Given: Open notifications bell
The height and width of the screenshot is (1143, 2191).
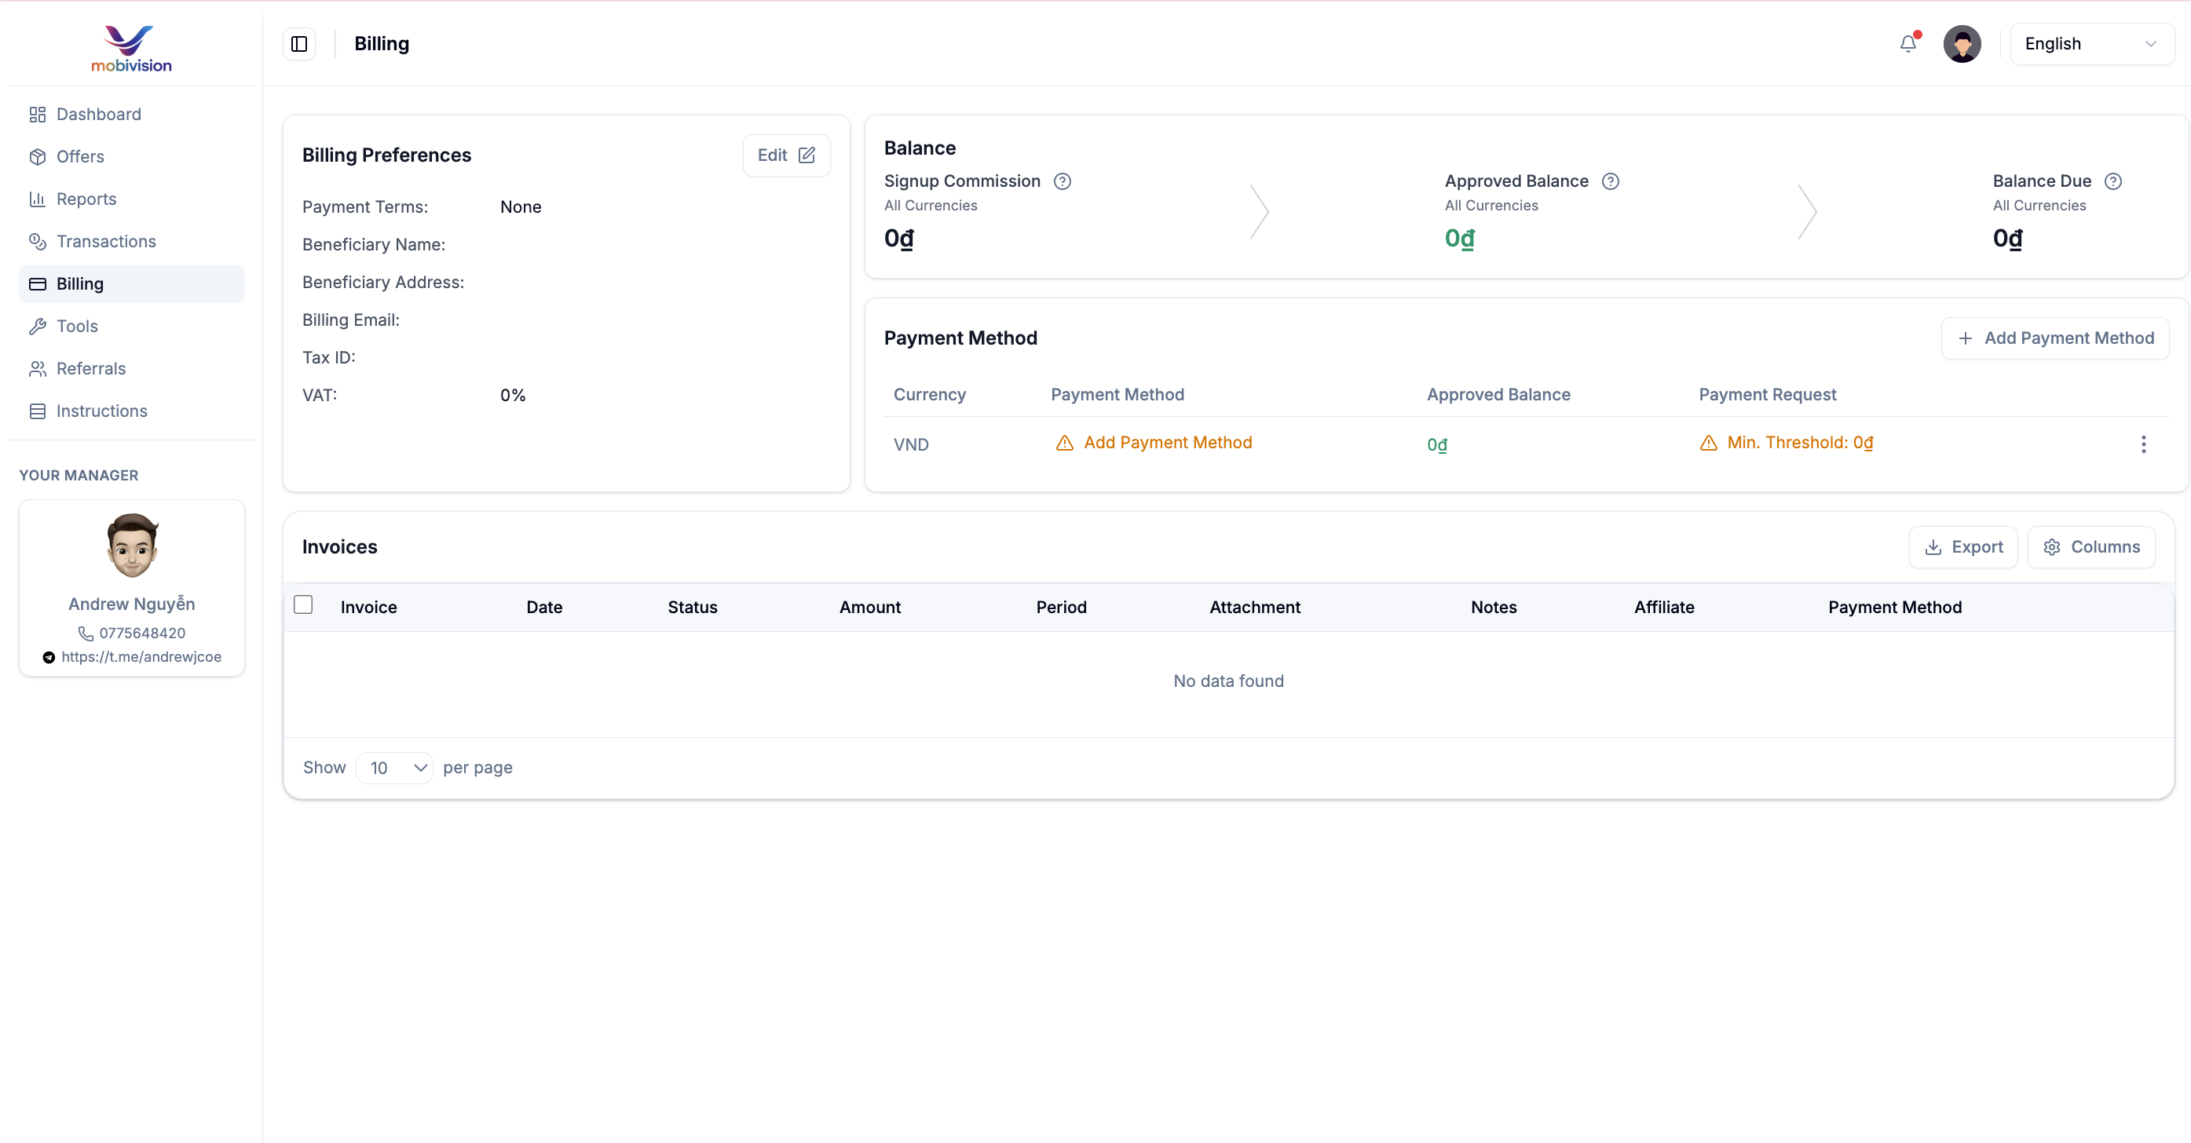Looking at the screenshot, I should pos(1908,44).
